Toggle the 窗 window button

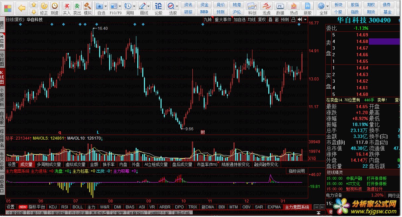click(276, 20)
